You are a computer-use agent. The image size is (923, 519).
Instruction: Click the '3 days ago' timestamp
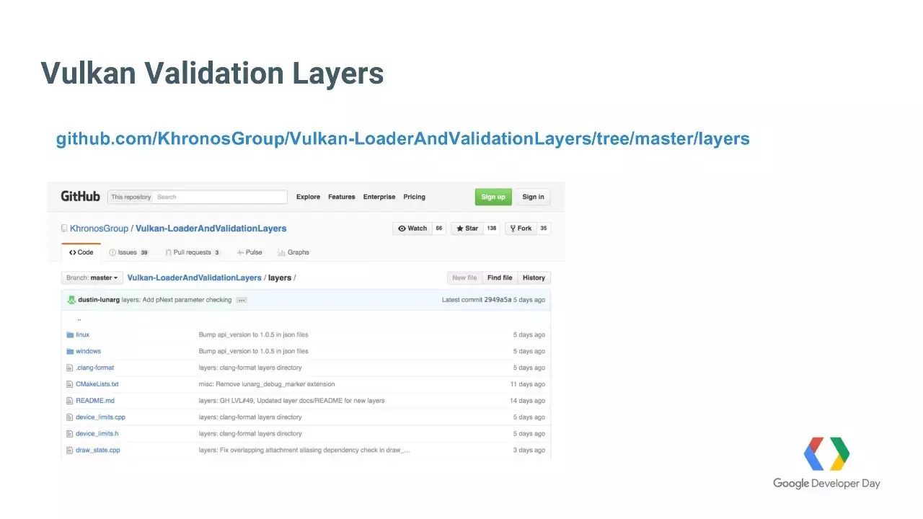(x=529, y=451)
